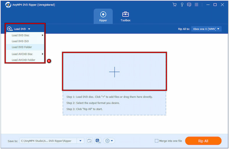Open the gear settings icon
Viewport: 229px width, 149px height.
(107, 141)
